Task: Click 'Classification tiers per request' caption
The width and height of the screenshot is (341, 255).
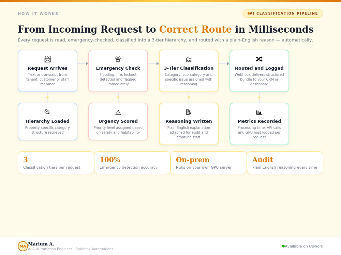Action: (52, 167)
